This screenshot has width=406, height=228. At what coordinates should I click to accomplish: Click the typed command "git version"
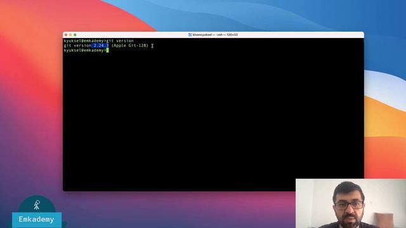[120, 41]
